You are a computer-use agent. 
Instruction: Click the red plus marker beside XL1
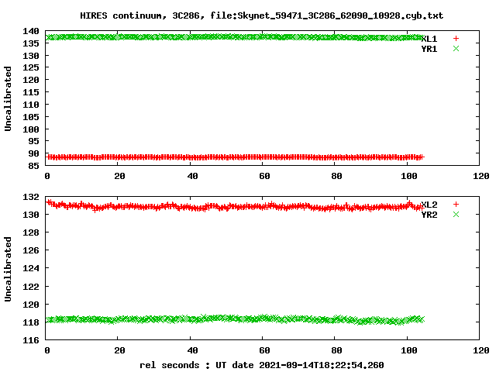(456, 39)
